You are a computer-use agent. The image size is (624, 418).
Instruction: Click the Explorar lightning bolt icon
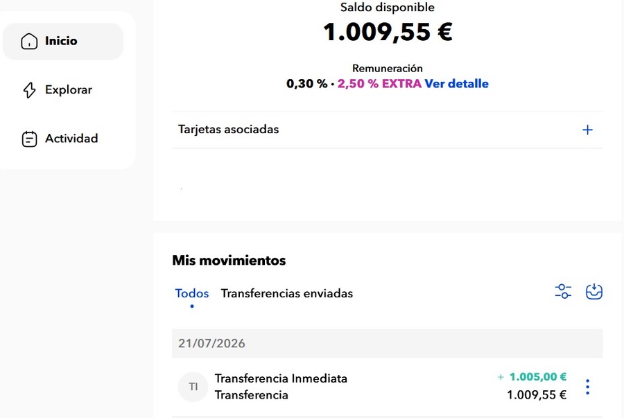(29, 90)
